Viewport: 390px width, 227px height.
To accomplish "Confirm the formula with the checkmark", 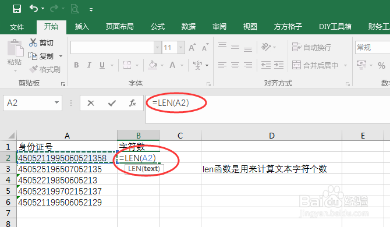I will 112,103.
